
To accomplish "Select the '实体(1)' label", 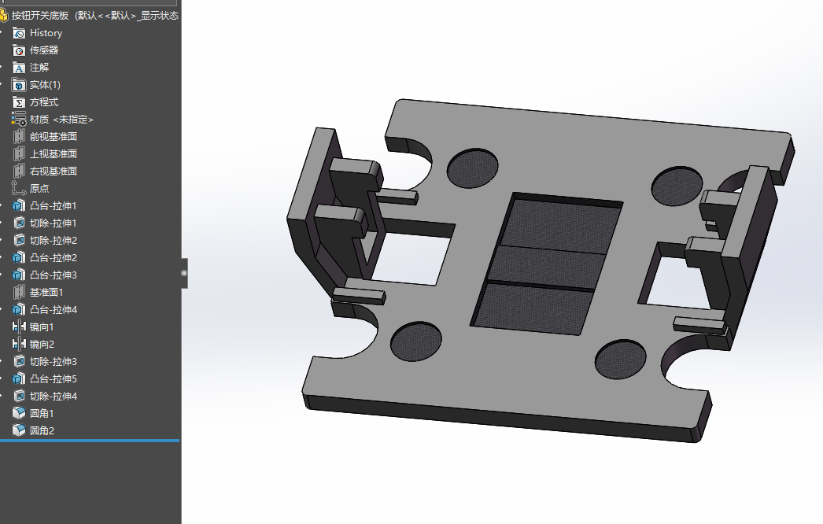I will 45,85.
